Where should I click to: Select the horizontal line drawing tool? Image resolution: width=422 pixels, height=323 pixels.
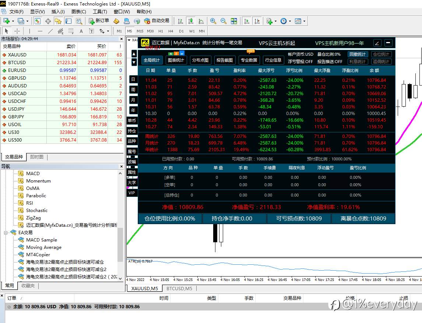(40, 31)
